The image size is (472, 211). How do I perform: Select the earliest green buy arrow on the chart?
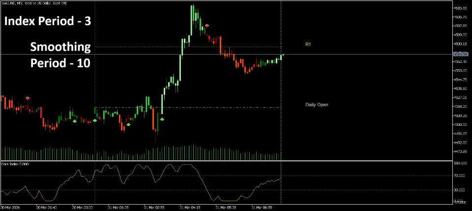[x=75, y=121]
